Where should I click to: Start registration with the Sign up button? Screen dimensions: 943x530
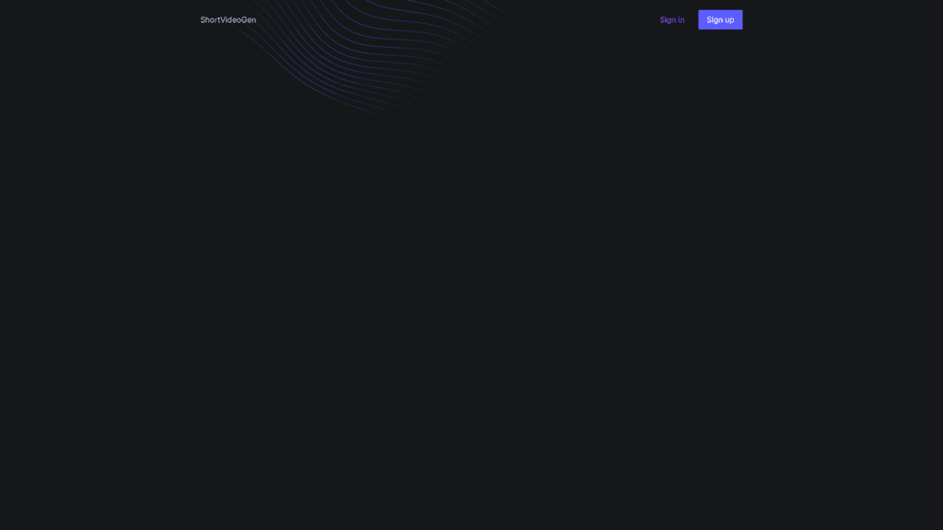click(720, 20)
